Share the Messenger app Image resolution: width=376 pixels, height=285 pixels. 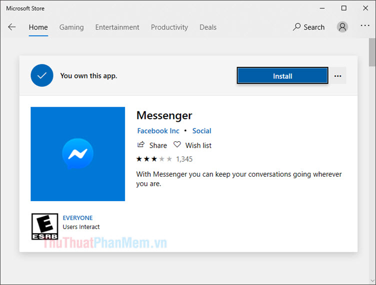(x=152, y=145)
